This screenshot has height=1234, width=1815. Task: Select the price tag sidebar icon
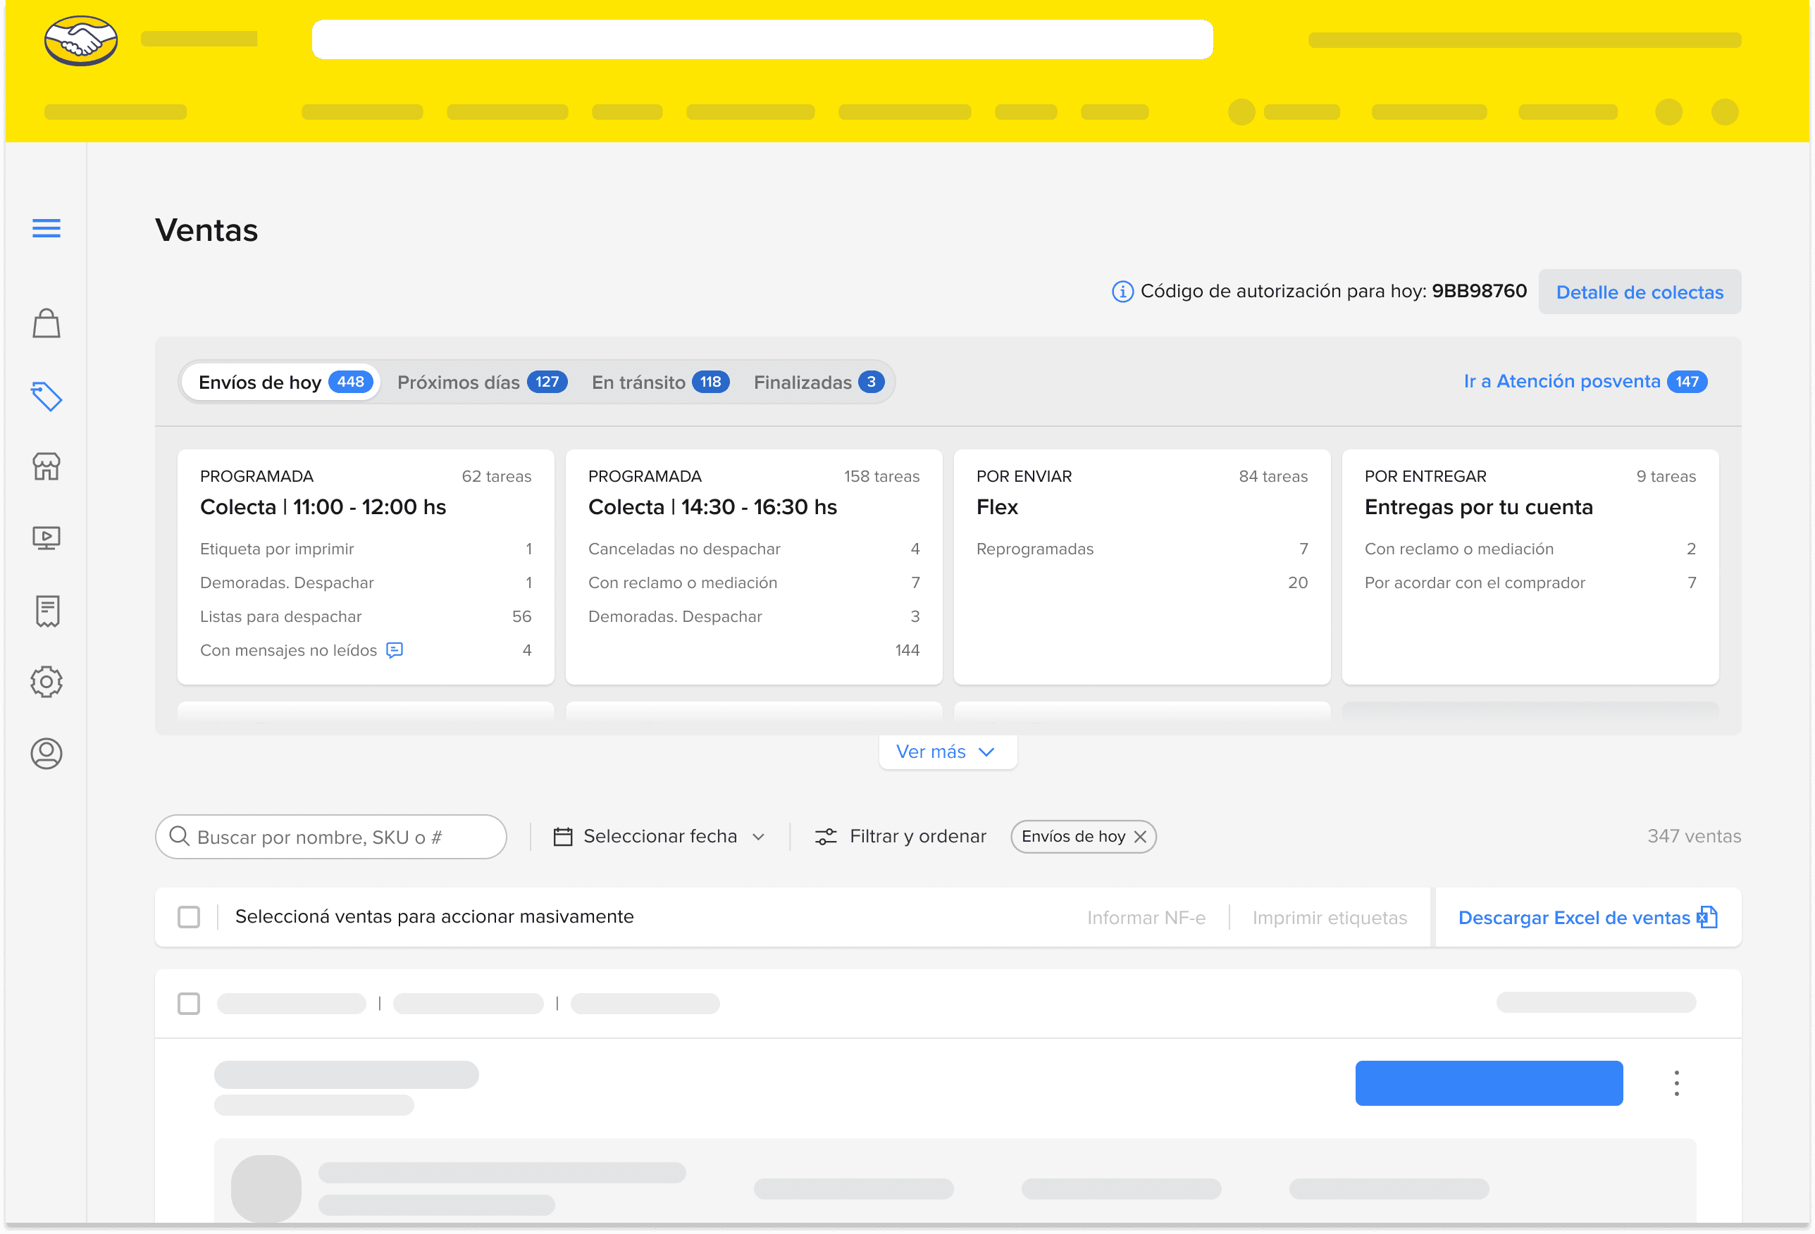tap(46, 396)
